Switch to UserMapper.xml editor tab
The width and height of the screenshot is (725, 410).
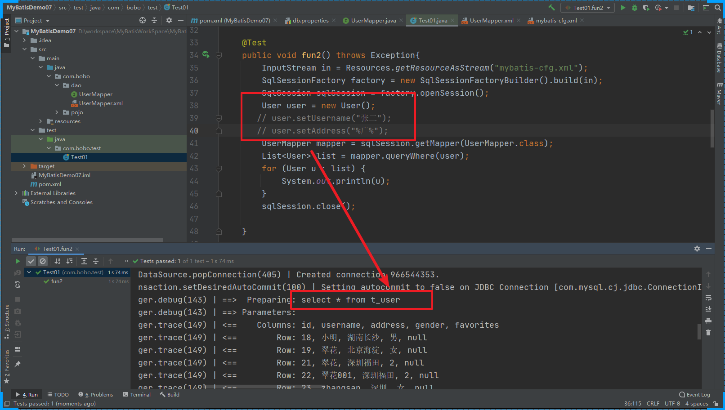pos(491,20)
